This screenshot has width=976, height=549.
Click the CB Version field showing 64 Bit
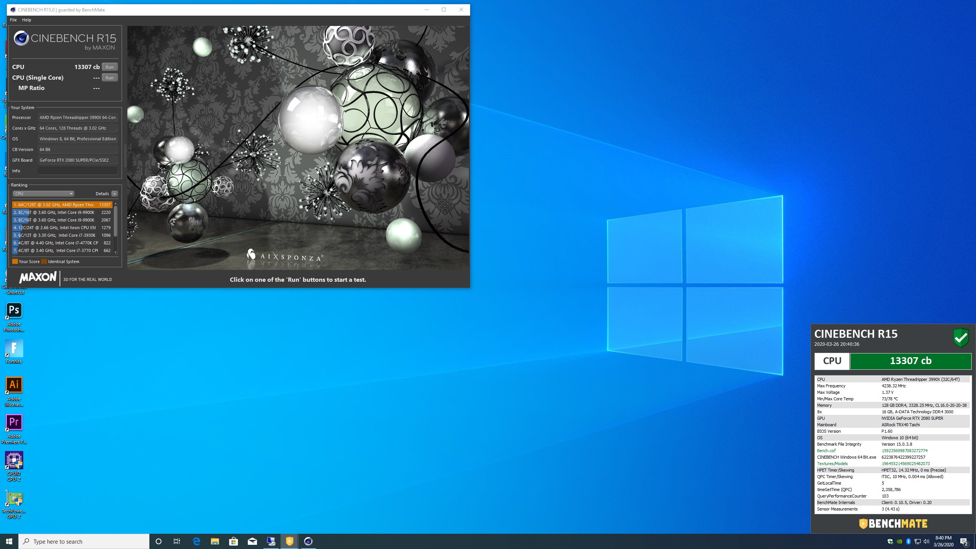[x=78, y=149]
